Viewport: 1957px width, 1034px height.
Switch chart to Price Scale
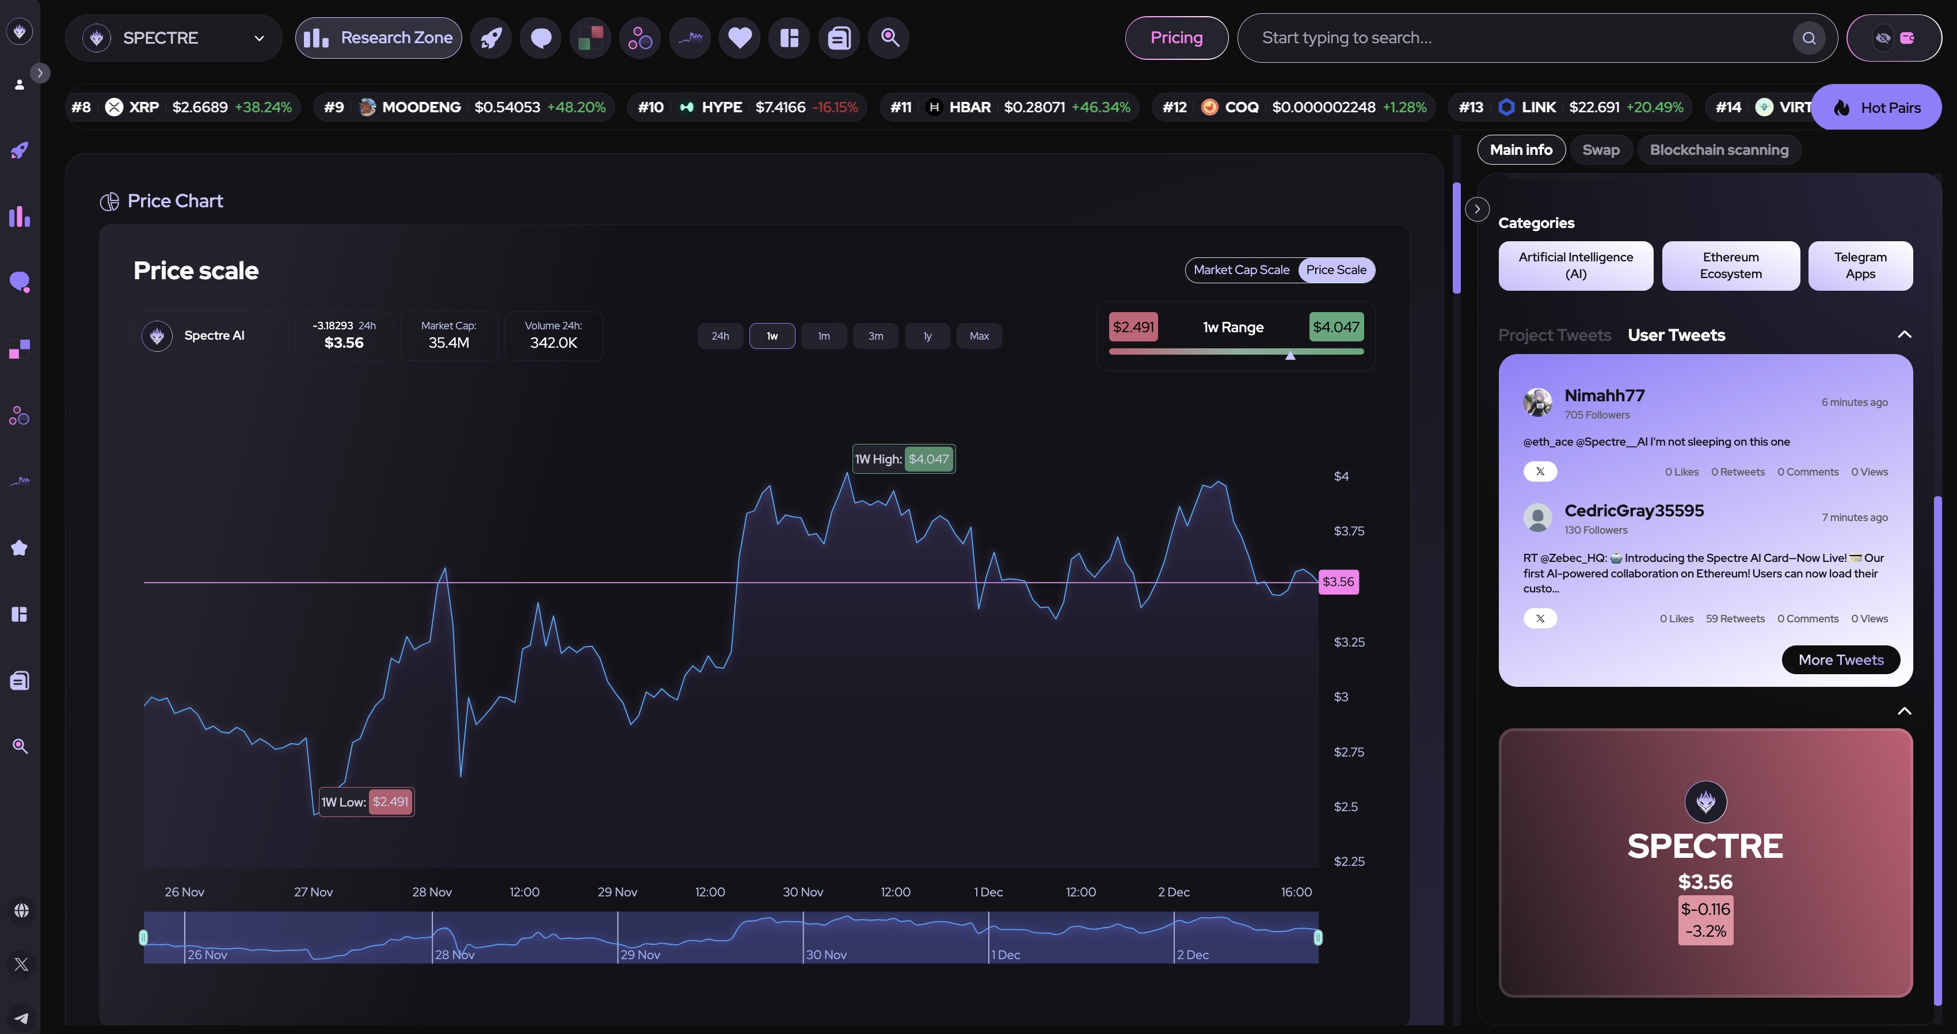click(x=1337, y=269)
